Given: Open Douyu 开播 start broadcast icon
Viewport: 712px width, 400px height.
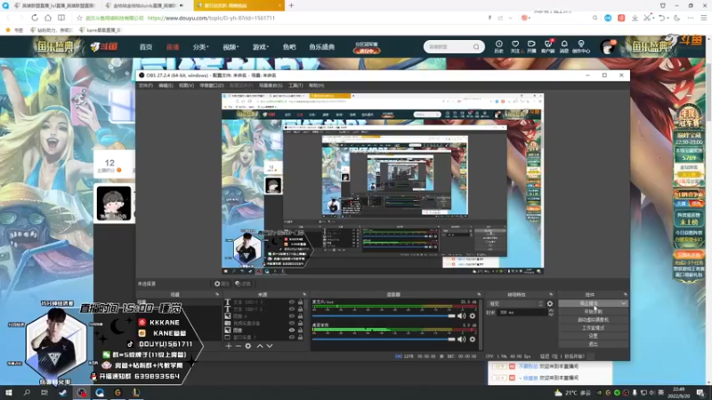Looking at the screenshot, I should 531,46.
